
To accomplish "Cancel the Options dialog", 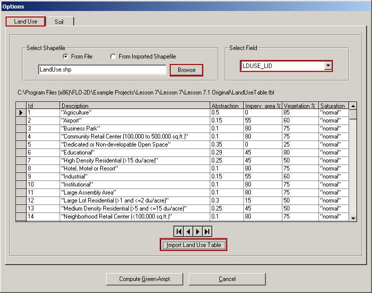I will [227, 279].
